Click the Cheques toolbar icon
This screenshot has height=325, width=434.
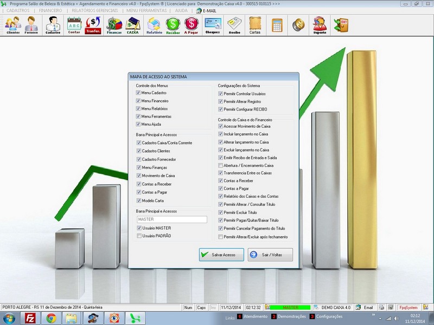click(212, 25)
